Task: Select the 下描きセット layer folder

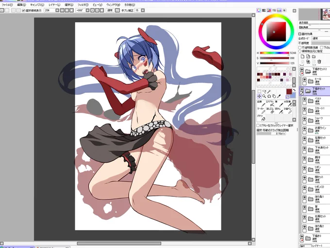Action: coord(314,91)
